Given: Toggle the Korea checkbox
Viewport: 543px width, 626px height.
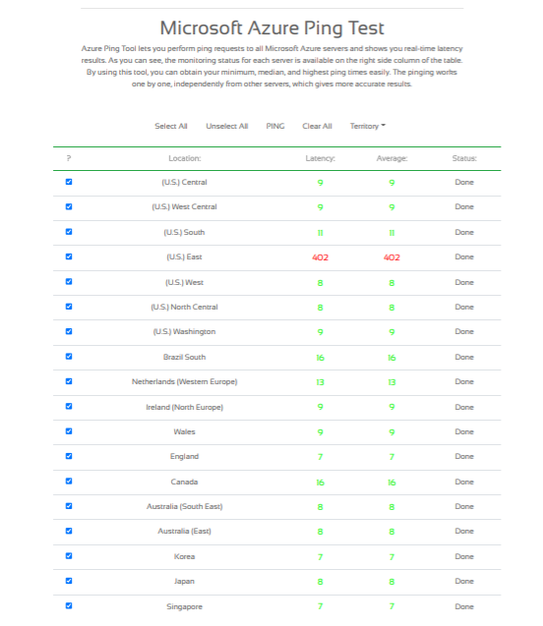Looking at the screenshot, I should [69, 556].
